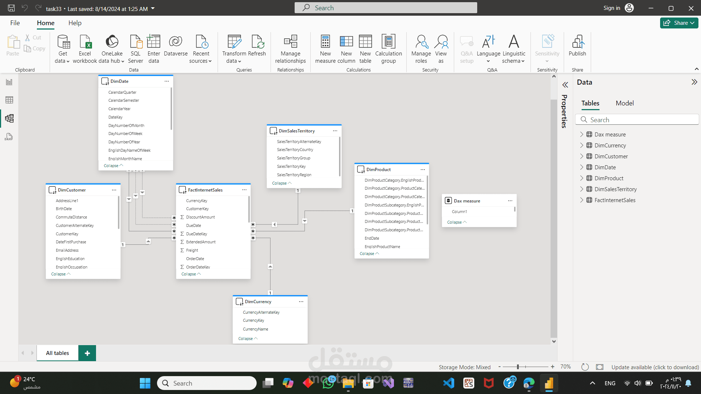Screen dimensions: 701x394
Task: Collapse the Data pane
Action: (694, 82)
